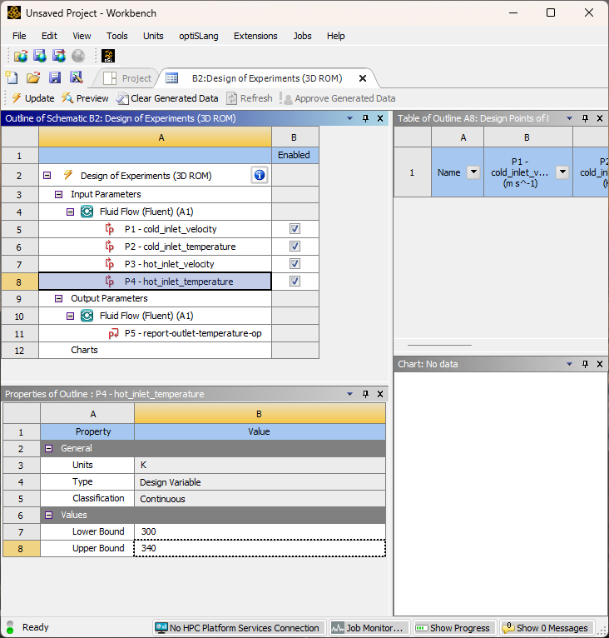Viewport: 609px width, 638px height.
Task: Click the Lower Bound value field
Action: click(x=259, y=531)
